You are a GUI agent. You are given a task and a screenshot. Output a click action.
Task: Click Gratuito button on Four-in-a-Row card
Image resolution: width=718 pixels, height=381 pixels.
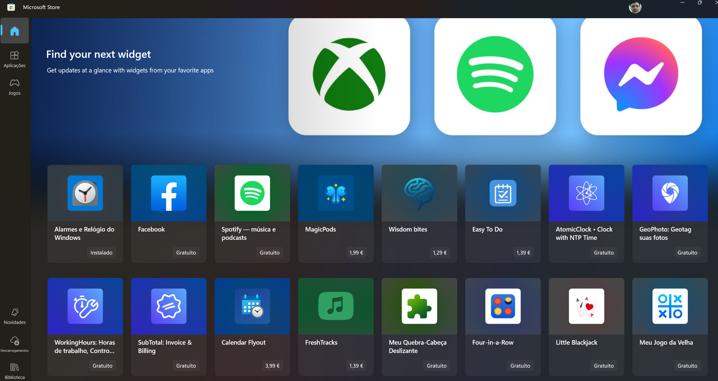[x=520, y=365]
